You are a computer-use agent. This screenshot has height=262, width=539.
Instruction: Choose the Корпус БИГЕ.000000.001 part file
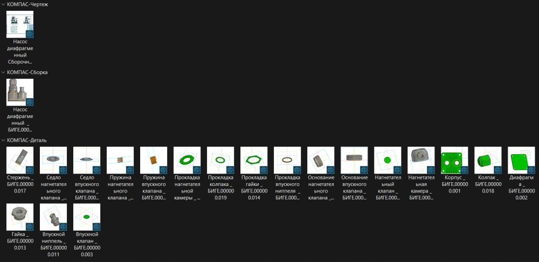tap(454, 160)
